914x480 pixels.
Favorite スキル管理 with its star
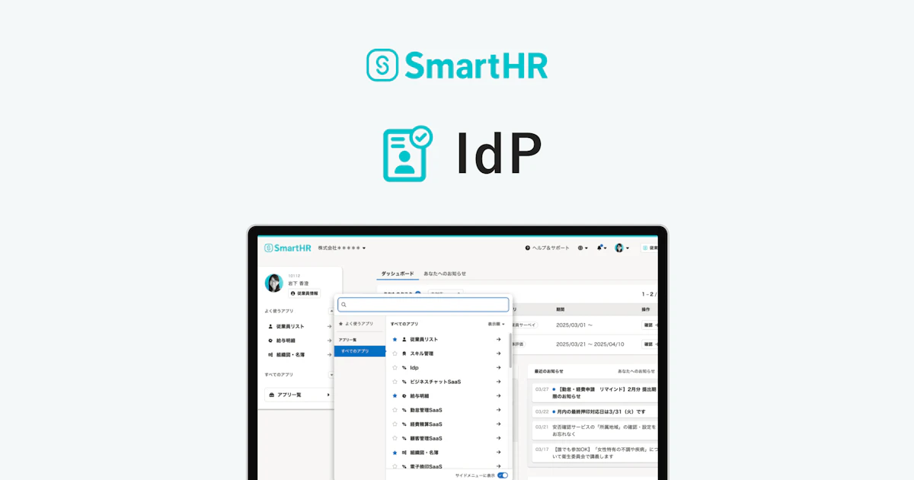(x=395, y=354)
